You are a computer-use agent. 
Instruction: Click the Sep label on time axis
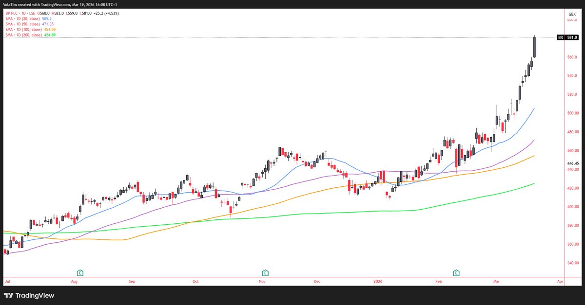click(133, 281)
